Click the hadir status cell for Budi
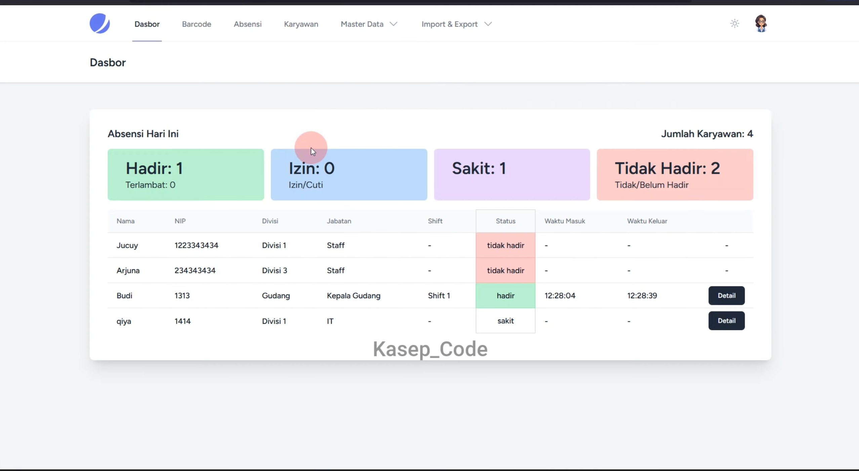This screenshot has width=859, height=471. pos(505,296)
